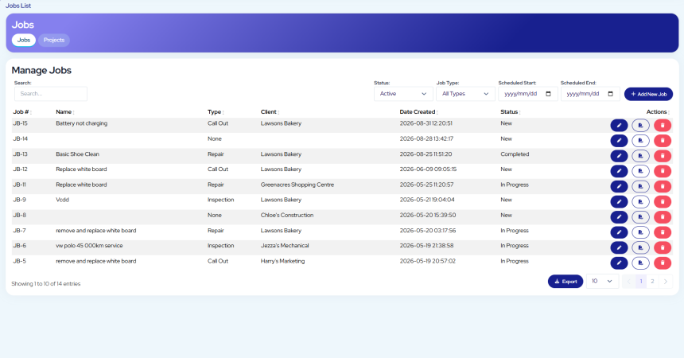Edit job JB-12 with the pencil icon
The width and height of the screenshot is (684, 358).
[619, 171]
